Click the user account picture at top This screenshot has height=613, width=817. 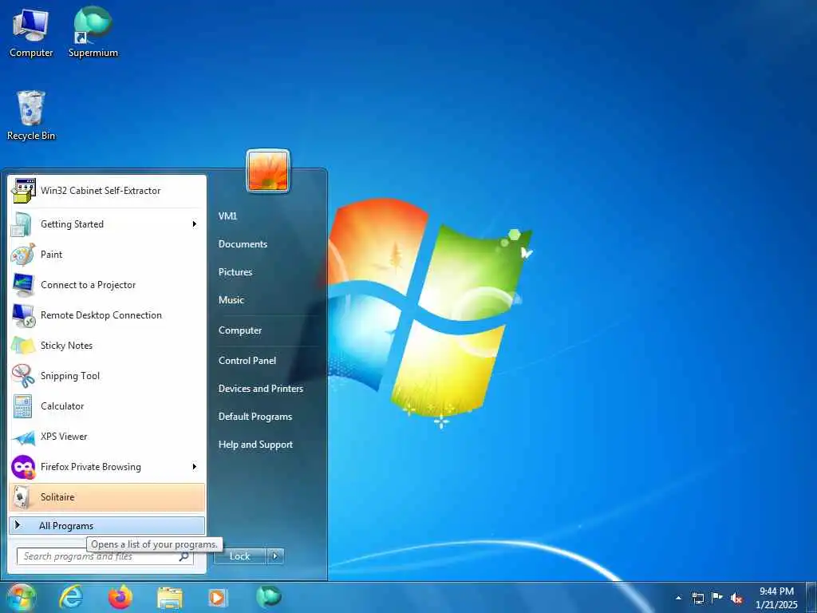268,171
